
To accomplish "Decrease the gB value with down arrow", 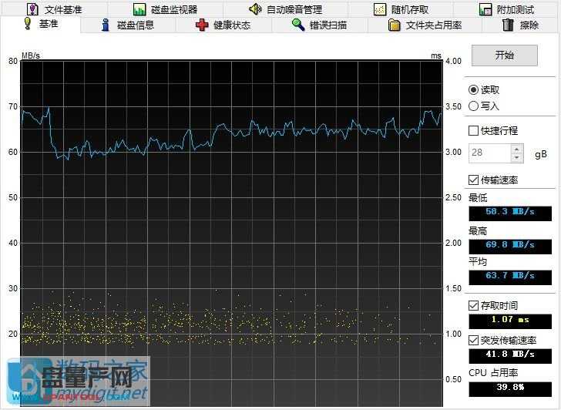I will tap(517, 157).
